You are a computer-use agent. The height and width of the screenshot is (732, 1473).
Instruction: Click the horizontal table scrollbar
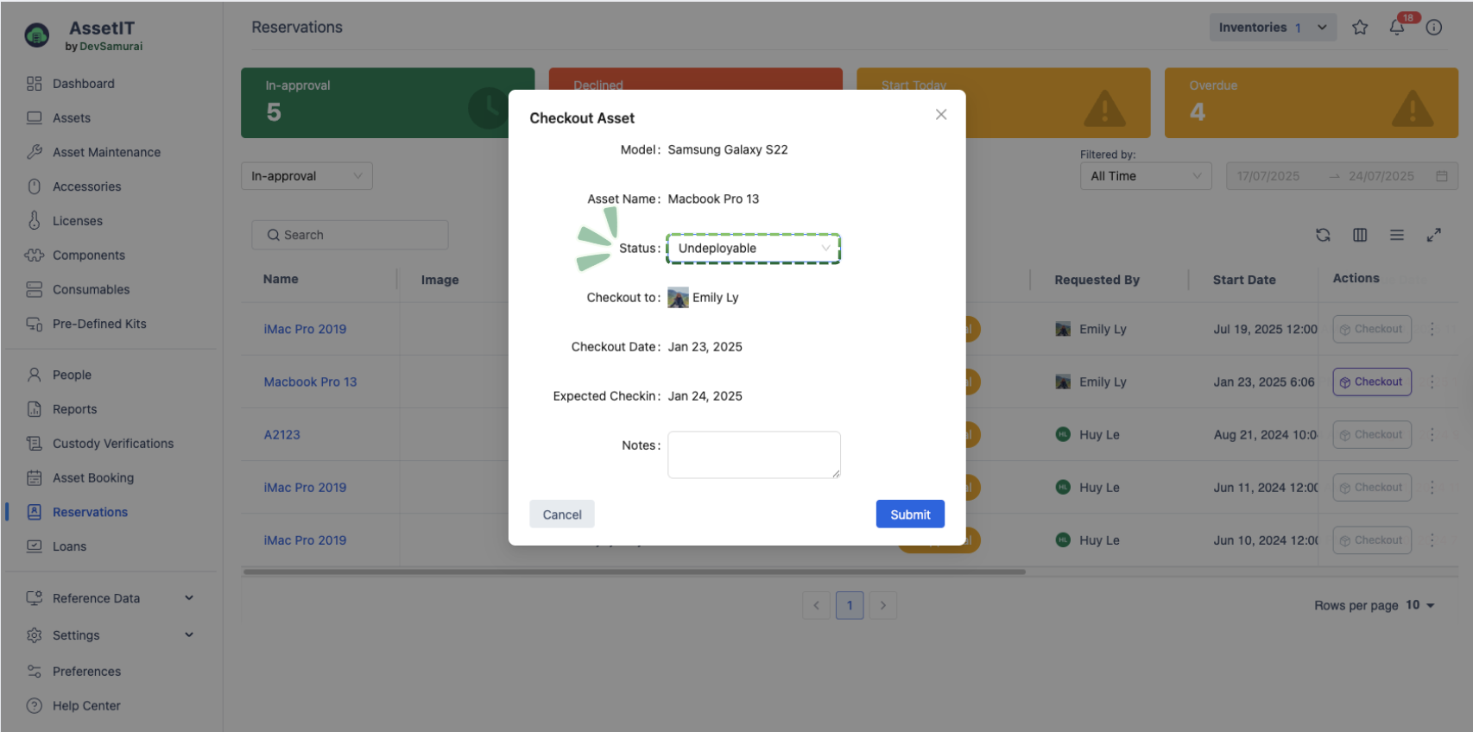point(634,571)
